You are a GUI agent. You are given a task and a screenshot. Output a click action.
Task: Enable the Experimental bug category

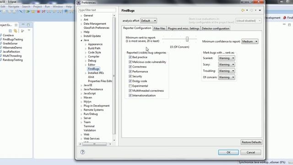click(x=130, y=86)
